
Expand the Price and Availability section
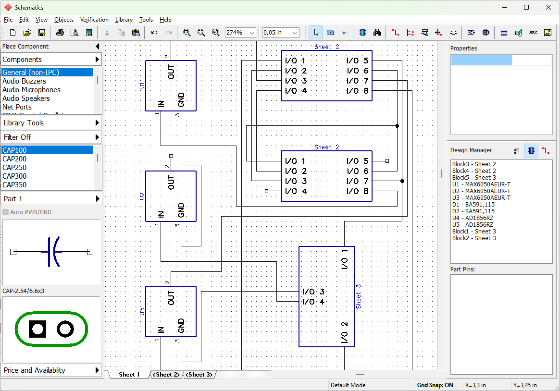point(51,370)
